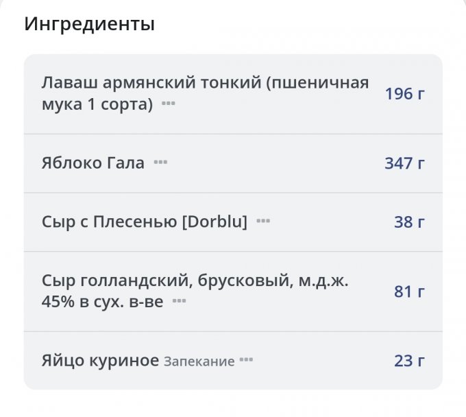Click the Яблоко Гала ingredient name
This screenshot has height=417, width=466.
coord(93,163)
